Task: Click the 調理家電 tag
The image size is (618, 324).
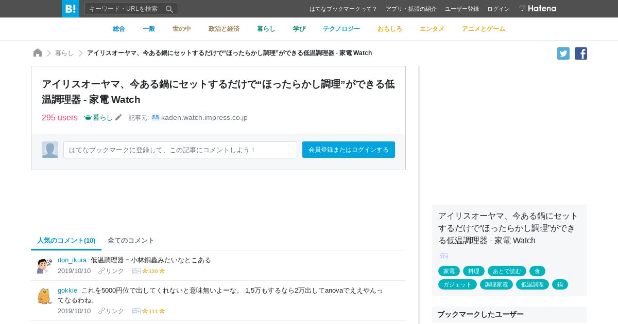Action: click(496, 284)
